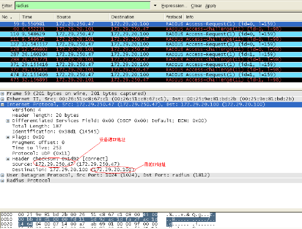Sort by the Source column header
This screenshot has height=229, width=302.
pos(81,17)
